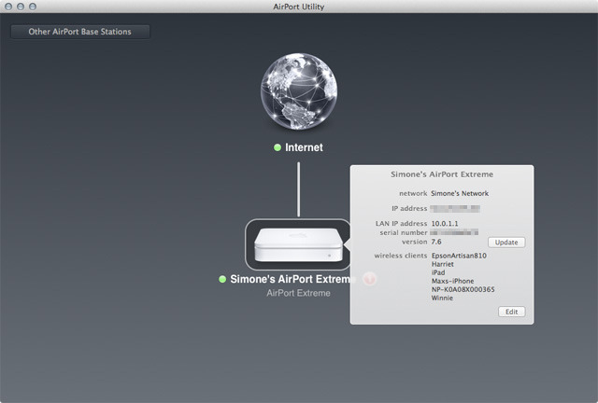Click the Internet label
The width and height of the screenshot is (598, 403).
pyautogui.click(x=304, y=147)
